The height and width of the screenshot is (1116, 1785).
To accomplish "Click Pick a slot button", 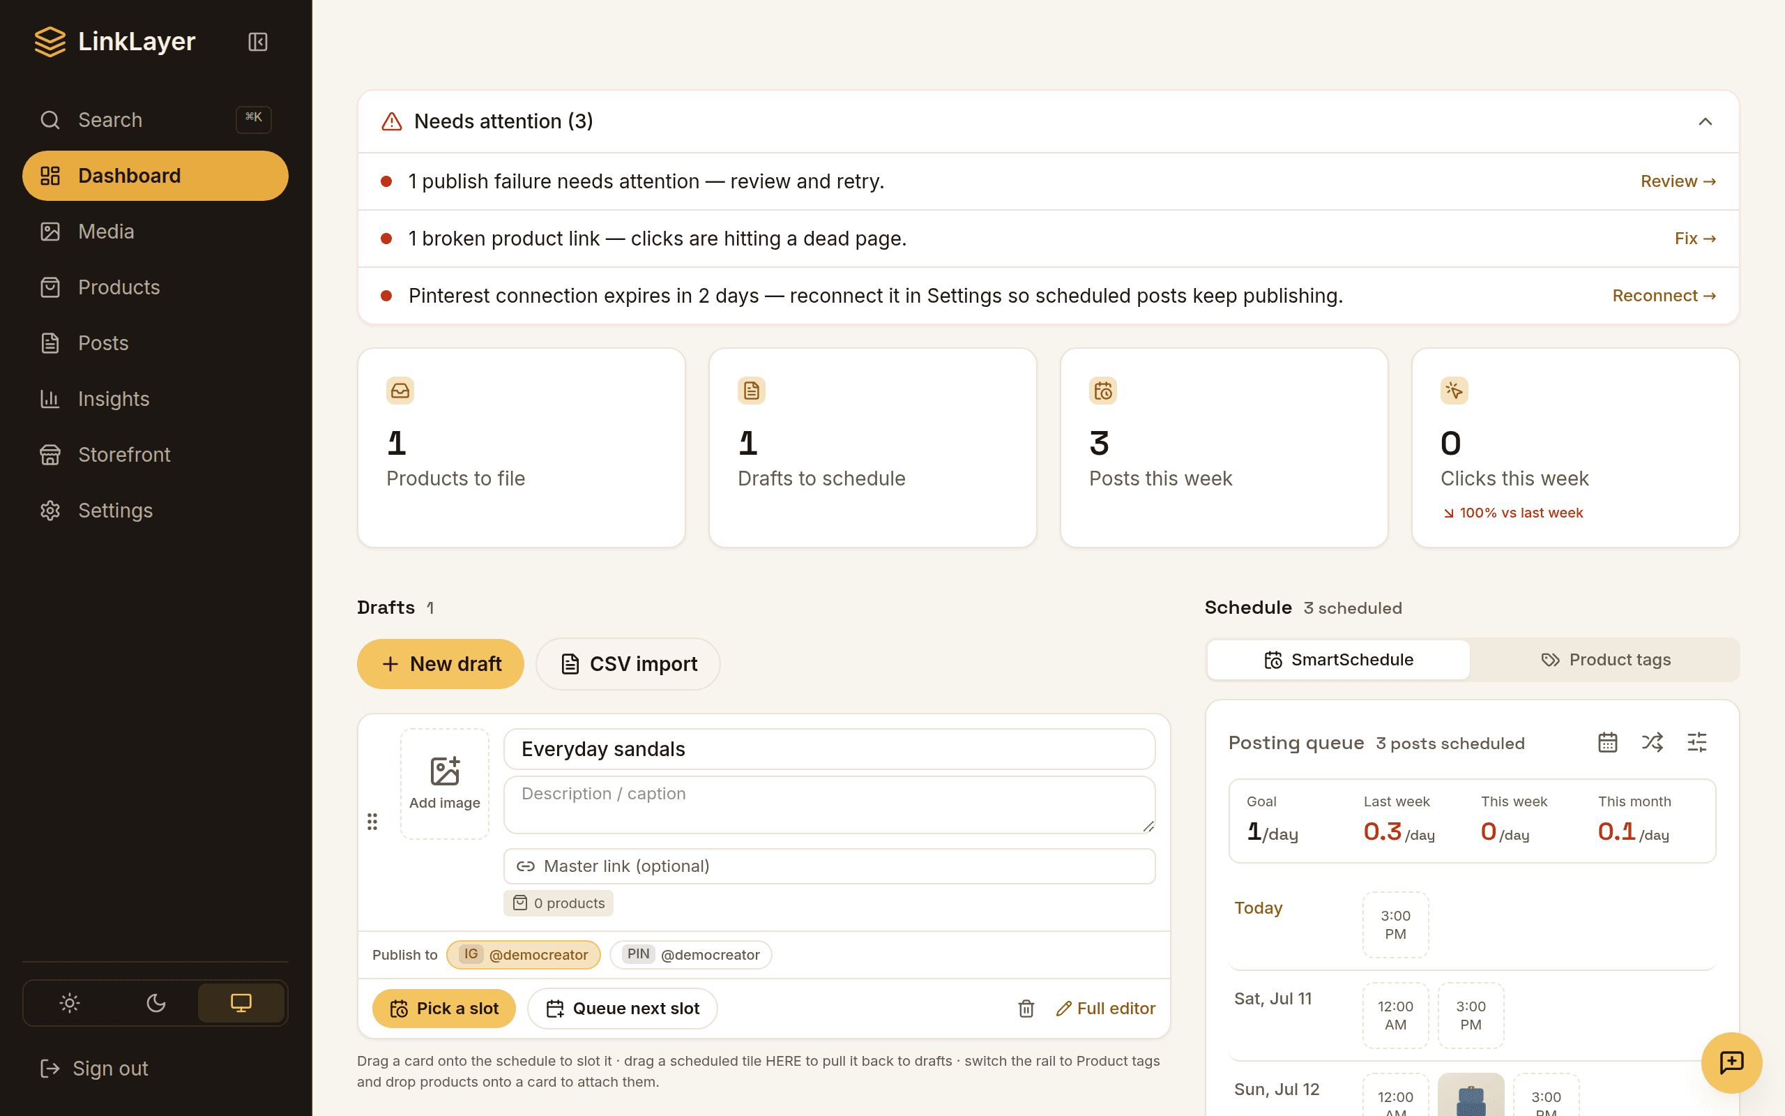I will coord(444,1009).
